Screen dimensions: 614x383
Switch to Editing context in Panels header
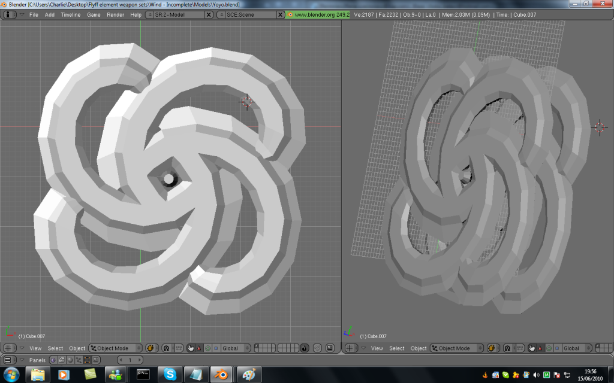click(x=88, y=360)
